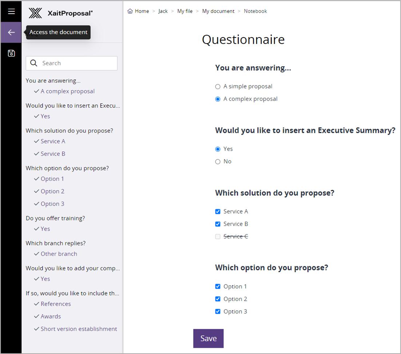Screen dimensions: 401x354
Task: Open the hamburger menu icon
Action: (11, 11)
